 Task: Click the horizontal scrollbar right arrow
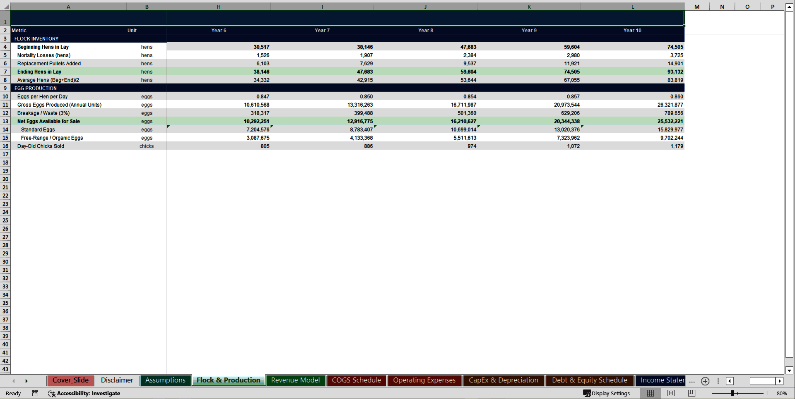pyautogui.click(x=780, y=381)
